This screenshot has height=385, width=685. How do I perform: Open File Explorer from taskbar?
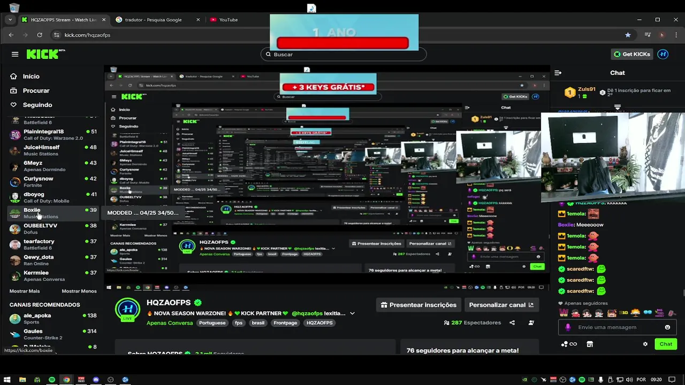coord(22,380)
